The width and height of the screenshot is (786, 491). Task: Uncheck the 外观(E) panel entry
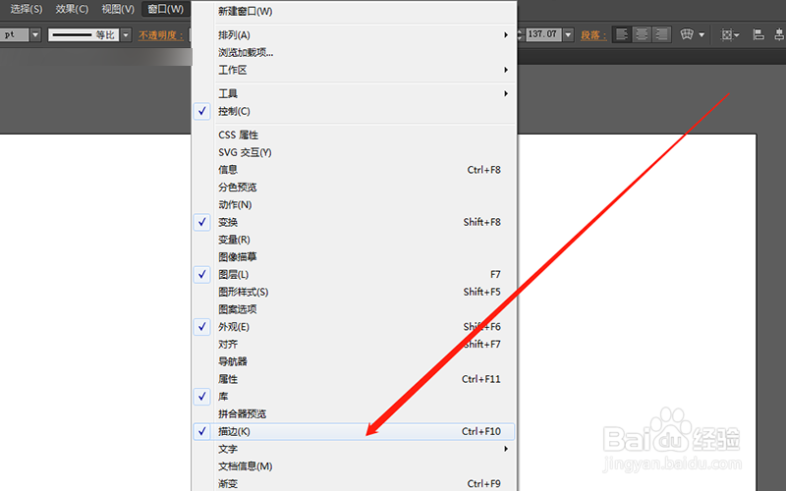click(x=354, y=327)
